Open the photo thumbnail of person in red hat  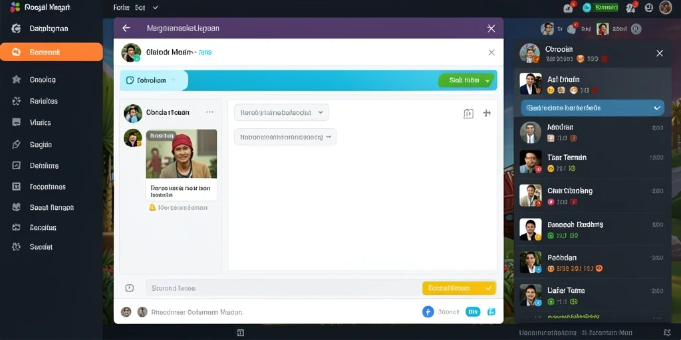click(181, 154)
